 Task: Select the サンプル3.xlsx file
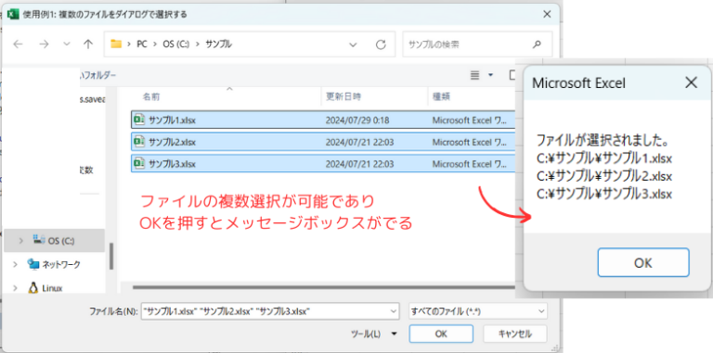tap(323, 164)
